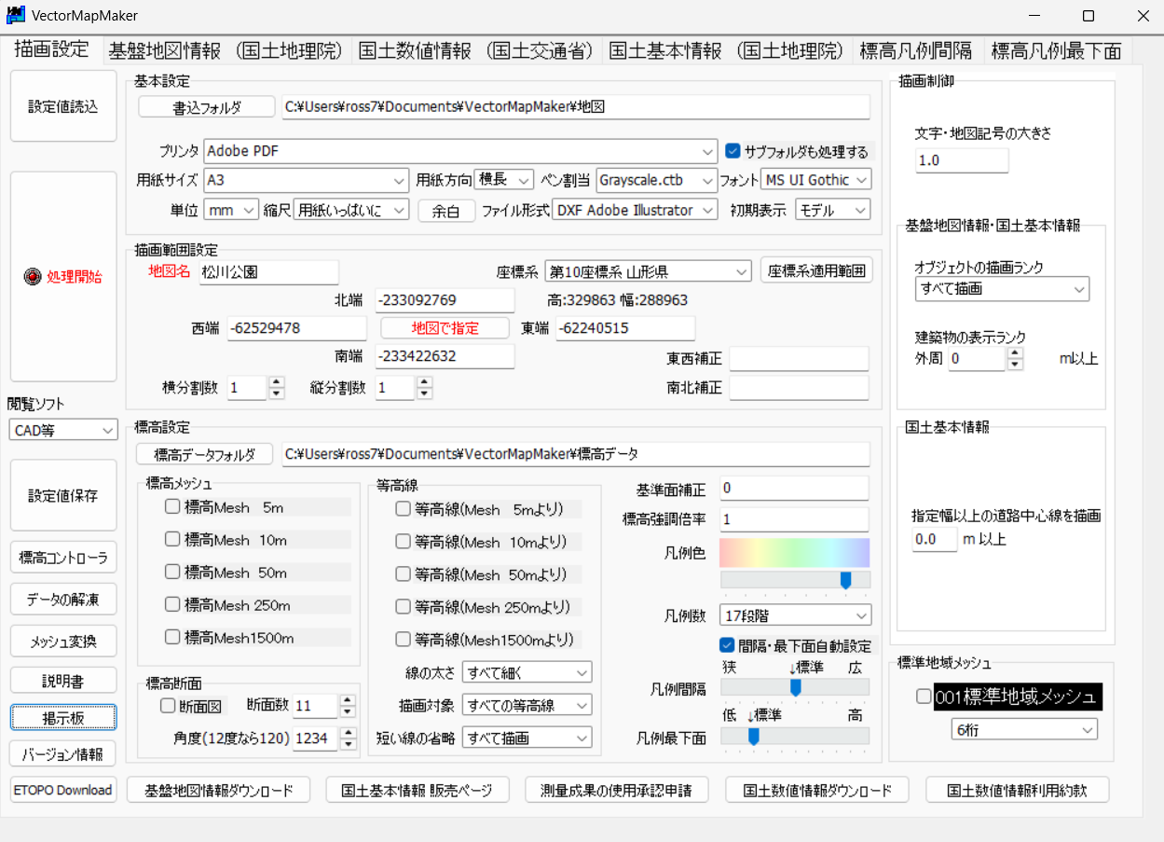Click the 地図名 text field
This screenshot has height=842, width=1164.
point(268,272)
